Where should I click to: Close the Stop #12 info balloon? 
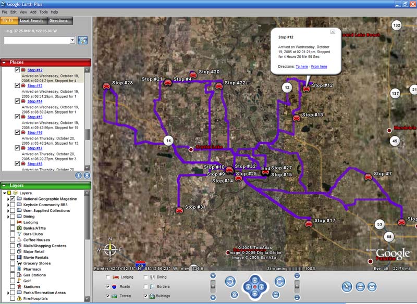pyautogui.click(x=333, y=32)
